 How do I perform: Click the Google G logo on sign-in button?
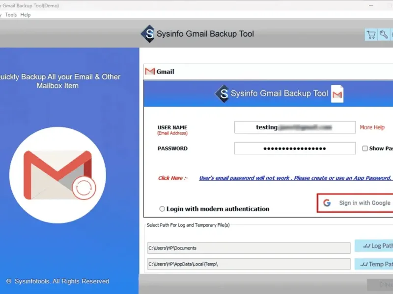coord(327,203)
